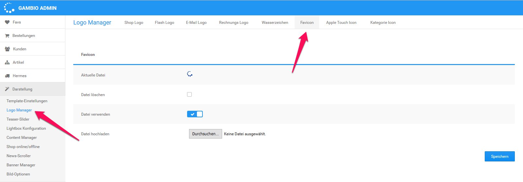The height and width of the screenshot is (182, 523).
Task: Click the heart icon next to Favs
Action: tap(7, 22)
